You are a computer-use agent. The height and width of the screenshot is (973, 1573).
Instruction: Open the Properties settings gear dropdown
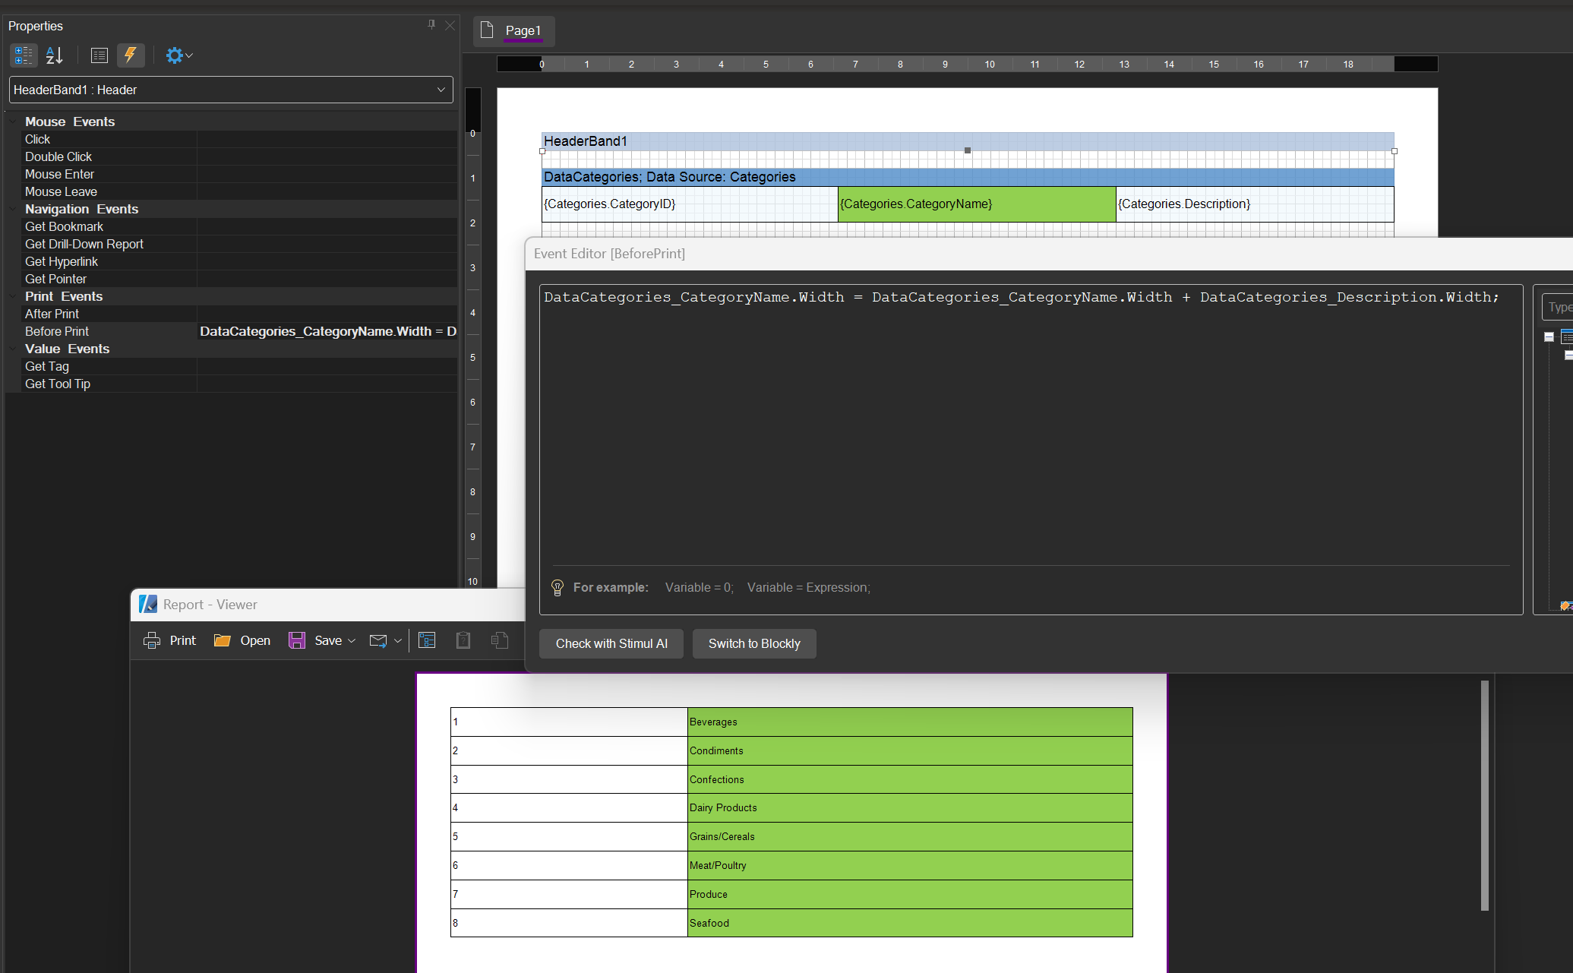(178, 55)
